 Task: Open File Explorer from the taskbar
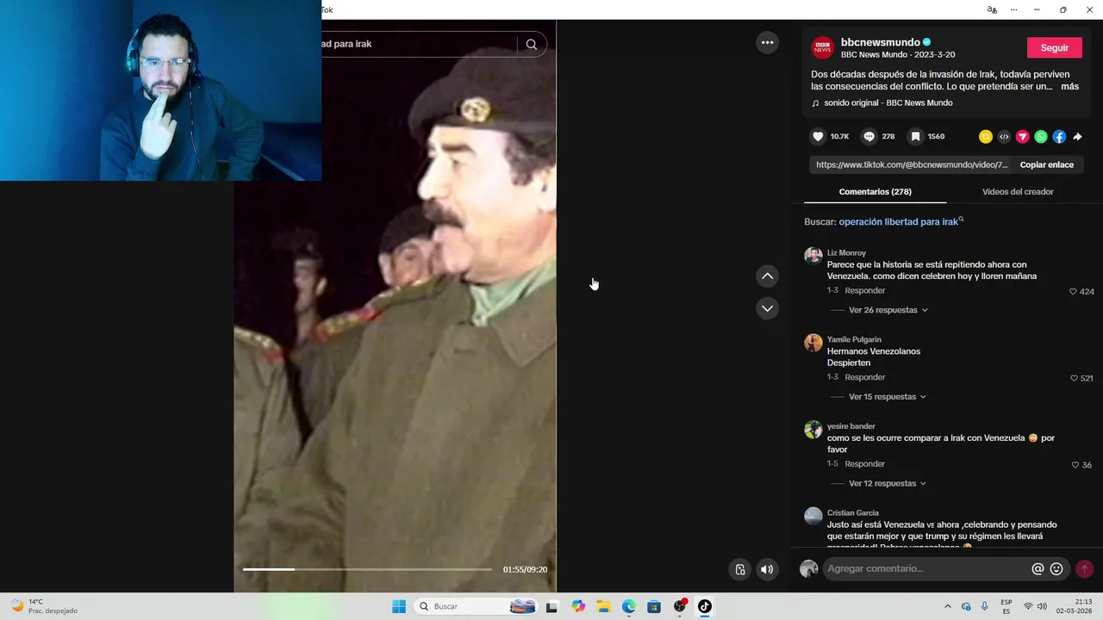[603, 606]
